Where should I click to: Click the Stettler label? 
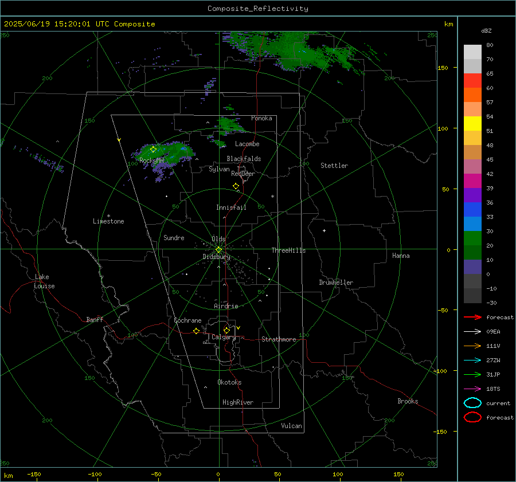coord(334,166)
